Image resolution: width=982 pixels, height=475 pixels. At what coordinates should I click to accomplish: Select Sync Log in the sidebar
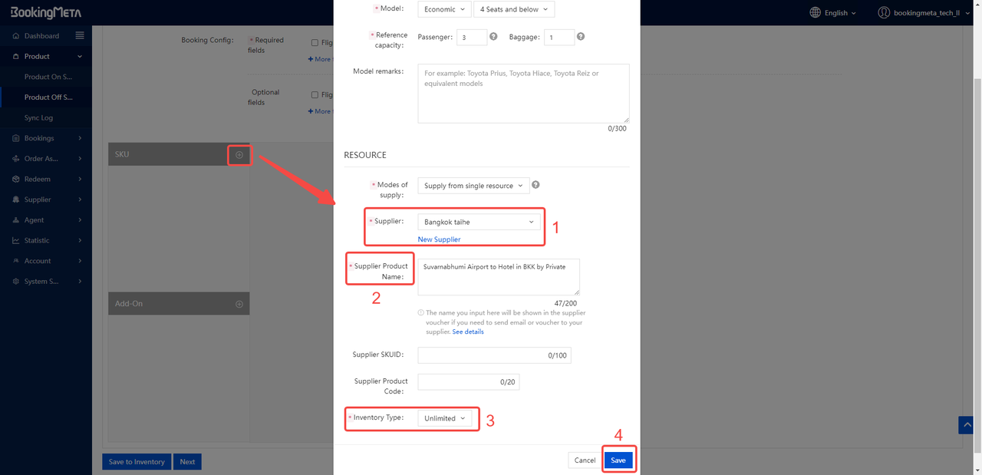38,118
